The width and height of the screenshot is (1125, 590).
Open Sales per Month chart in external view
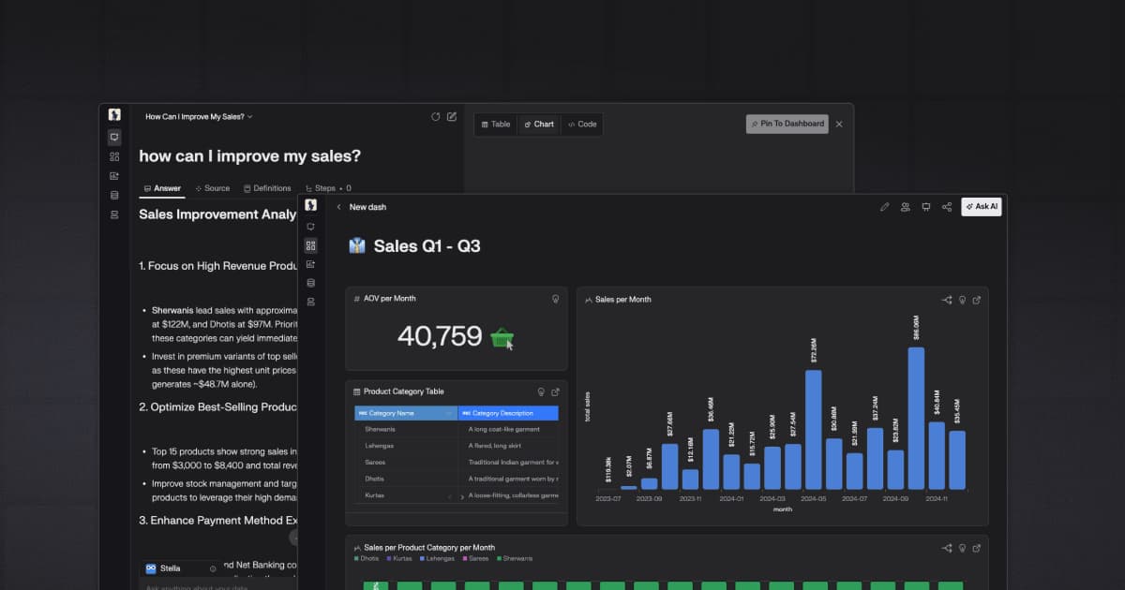pyautogui.click(x=977, y=300)
